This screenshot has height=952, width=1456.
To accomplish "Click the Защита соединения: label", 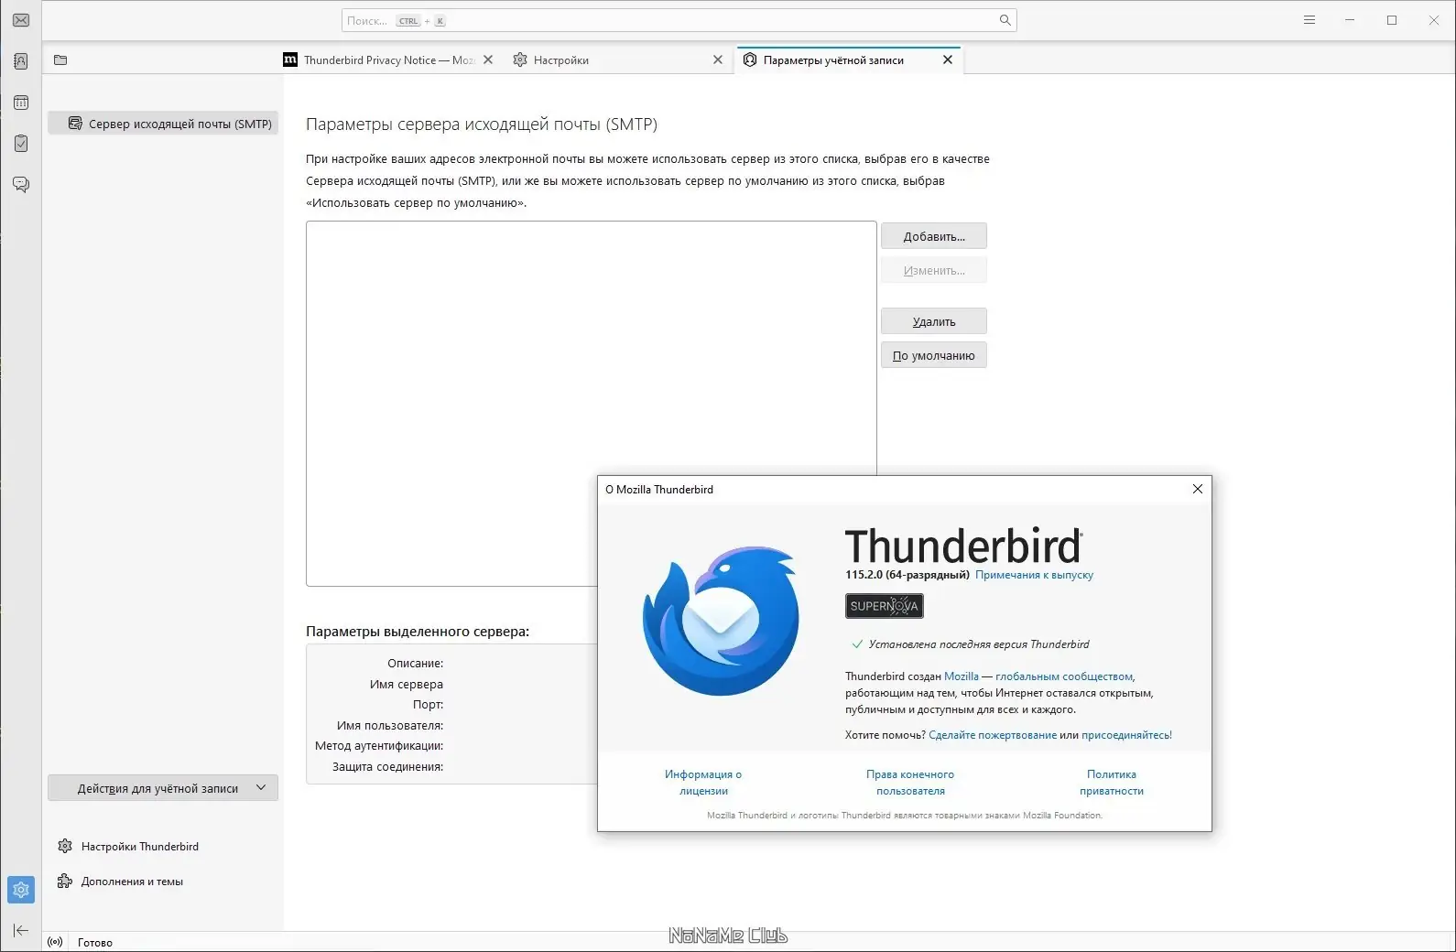I will click(x=387, y=767).
